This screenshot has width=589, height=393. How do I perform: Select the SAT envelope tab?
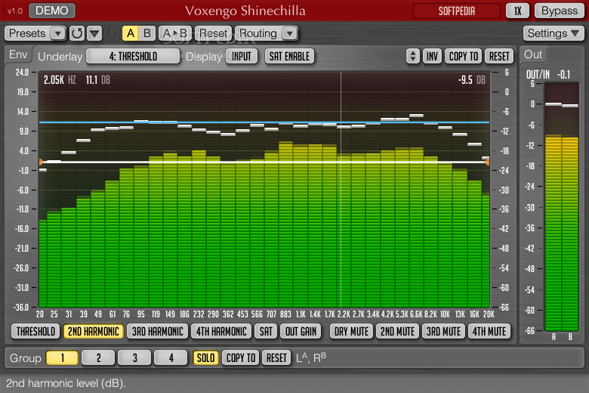pos(266,331)
